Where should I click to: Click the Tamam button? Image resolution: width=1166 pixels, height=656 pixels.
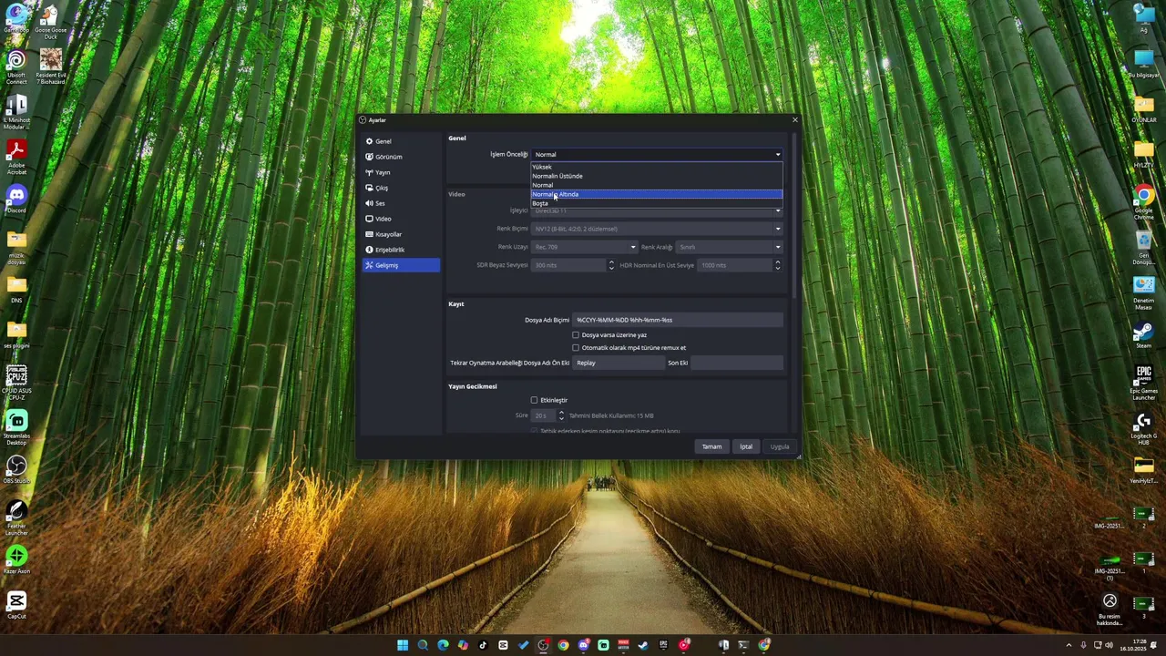[x=711, y=446]
